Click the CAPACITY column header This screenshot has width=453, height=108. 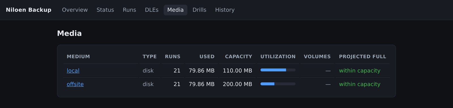(x=238, y=57)
